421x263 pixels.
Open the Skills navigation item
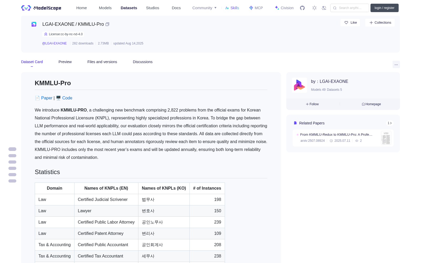[232, 8]
